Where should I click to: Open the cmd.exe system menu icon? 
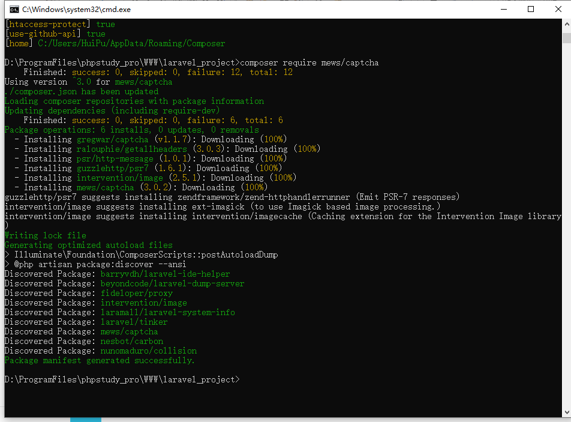14,10
